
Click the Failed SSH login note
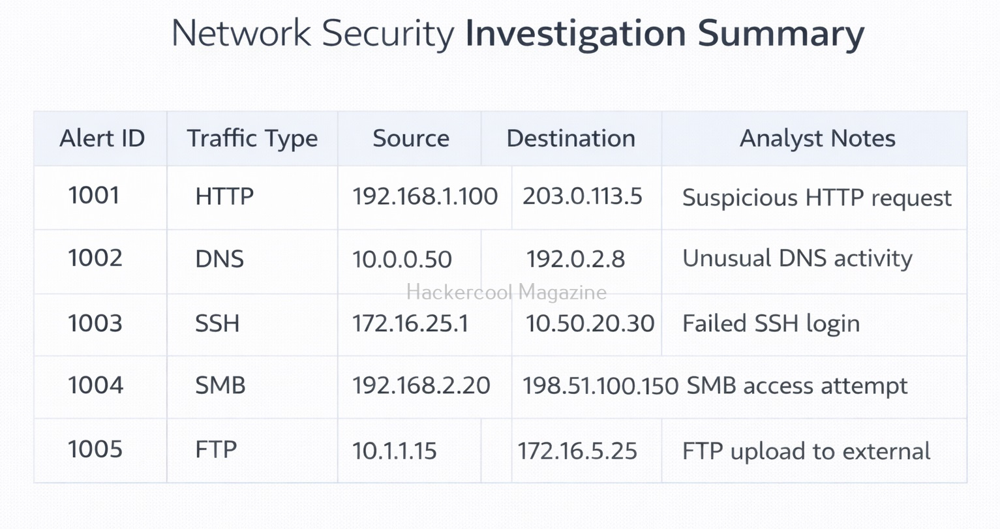click(x=770, y=324)
